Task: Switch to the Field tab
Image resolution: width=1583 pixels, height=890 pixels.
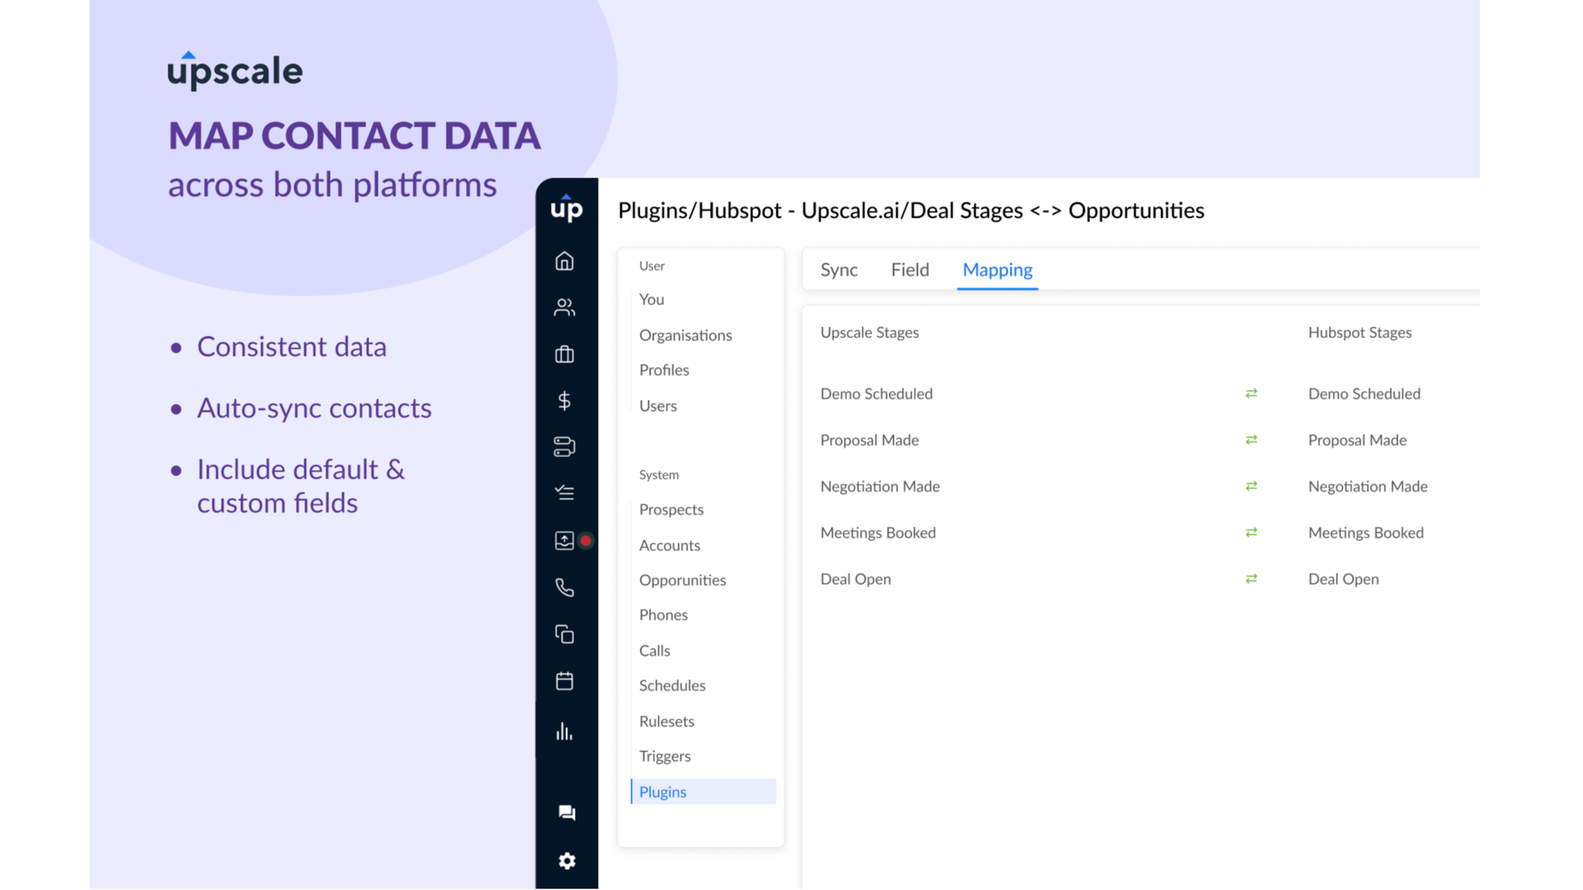Action: point(910,269)
